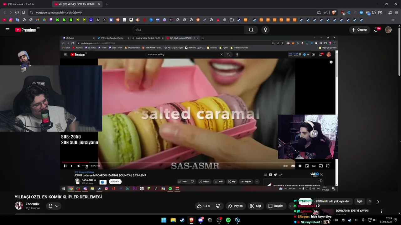This screenshot has height=225, width=401.
Task: Open Windows Start menu on taskbar
Action: [x=164, y=220]
